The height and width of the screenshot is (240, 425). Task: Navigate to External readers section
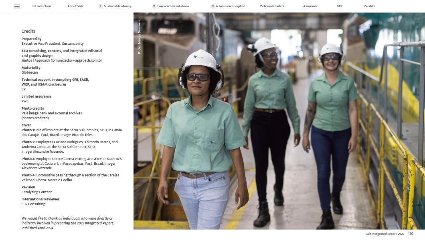273,6
